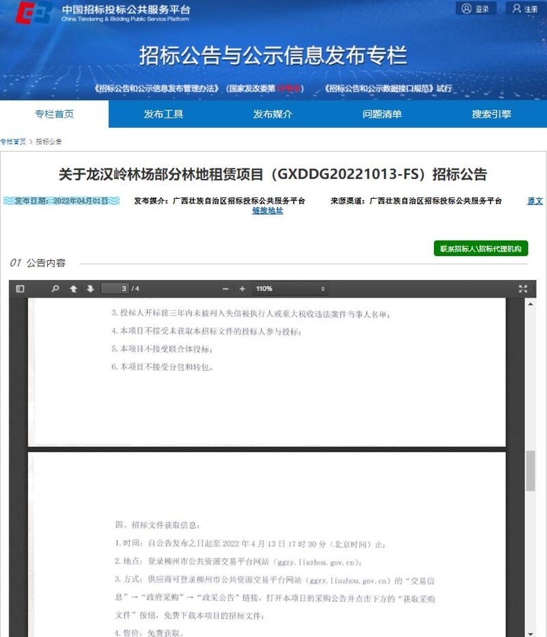Image resolution: width=547 pixels, height=637 pixels.
Task: Click the '四、招标文件获取信息' heading
Action: tap(157, 525)
